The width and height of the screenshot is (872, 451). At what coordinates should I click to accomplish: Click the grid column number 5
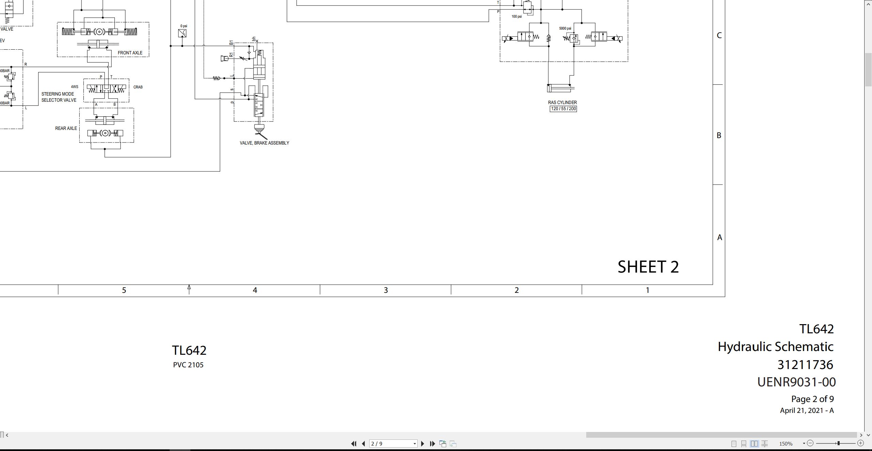124,290
